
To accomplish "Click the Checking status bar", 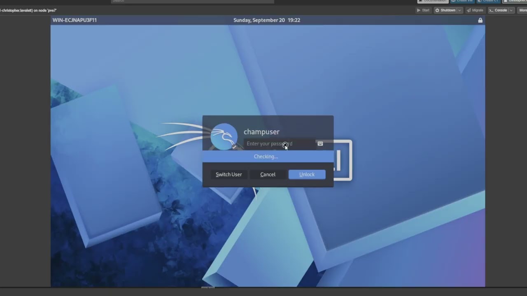I will [268, 156].
